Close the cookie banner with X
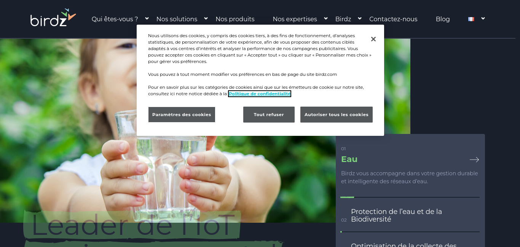This screenshot has height=247, width=520. point(373,39)
